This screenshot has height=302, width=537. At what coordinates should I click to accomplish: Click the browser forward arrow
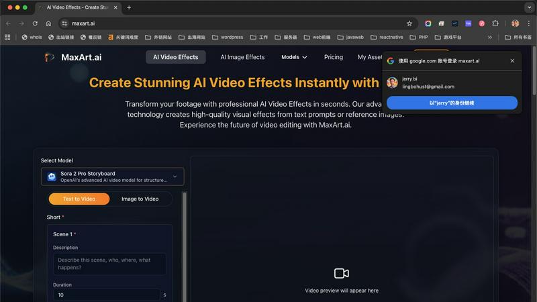click(x=21, y=23)
